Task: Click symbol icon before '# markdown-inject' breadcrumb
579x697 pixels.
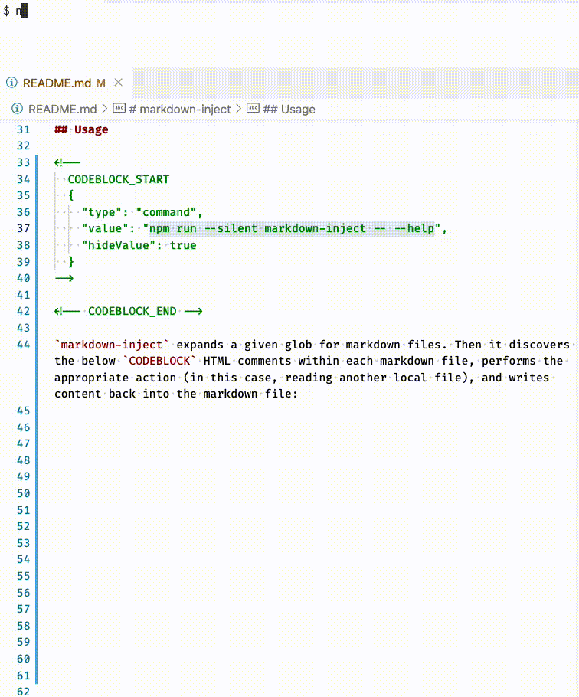Action: pyautogui.click(x=119, y=108)
